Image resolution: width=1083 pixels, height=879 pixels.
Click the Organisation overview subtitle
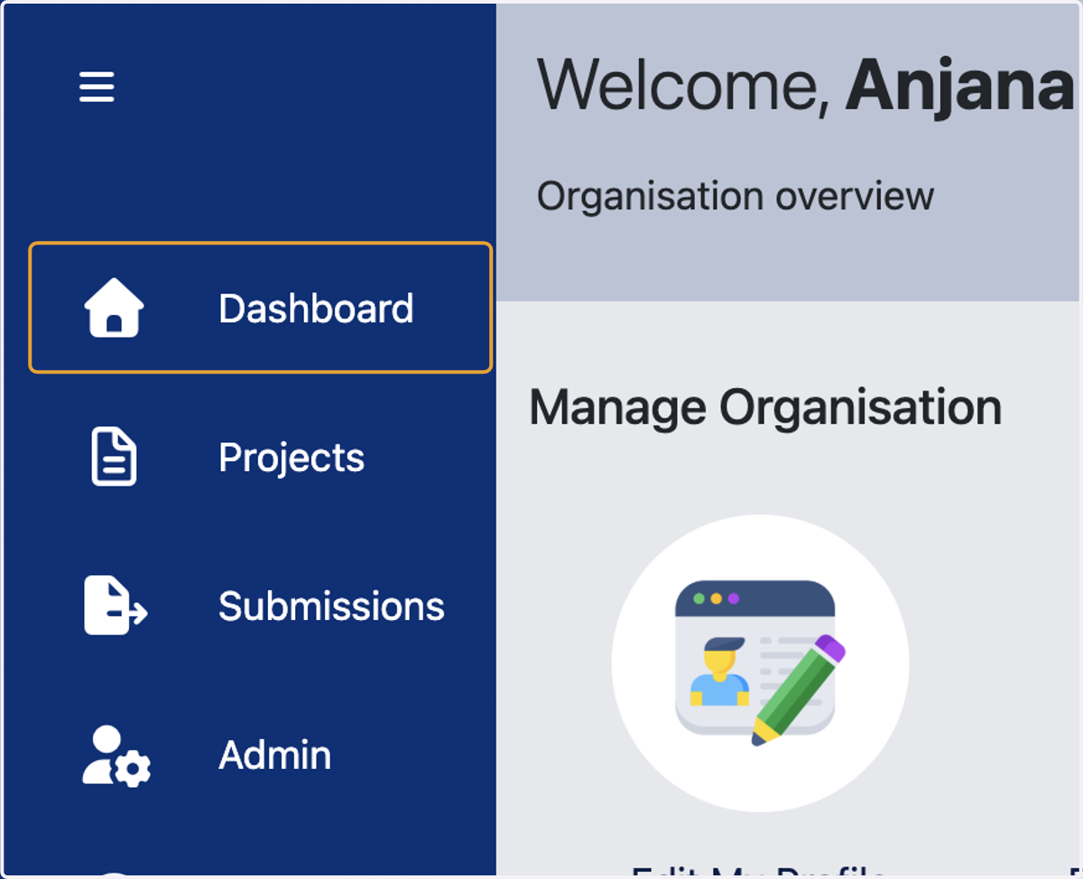[736, 196]
